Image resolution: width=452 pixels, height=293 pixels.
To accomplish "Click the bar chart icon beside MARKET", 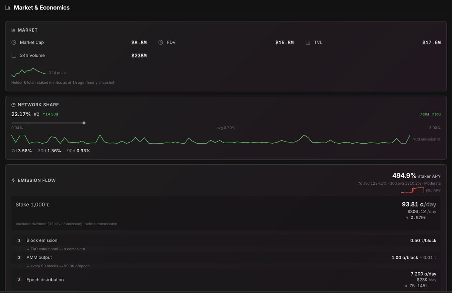I will click(x=14, y=30).
